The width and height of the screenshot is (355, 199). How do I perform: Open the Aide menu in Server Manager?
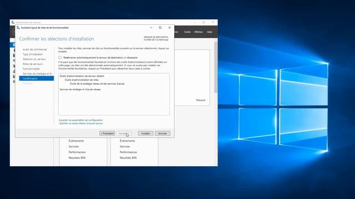click(x=210, y=32)
